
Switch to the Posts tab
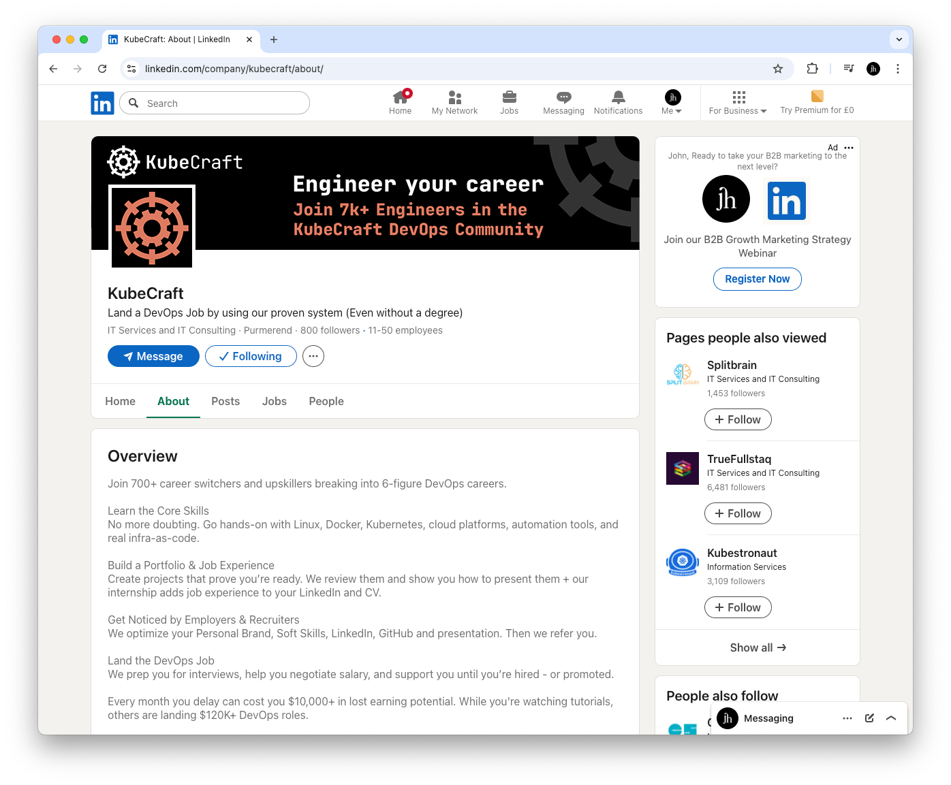(x=225, y=402)
